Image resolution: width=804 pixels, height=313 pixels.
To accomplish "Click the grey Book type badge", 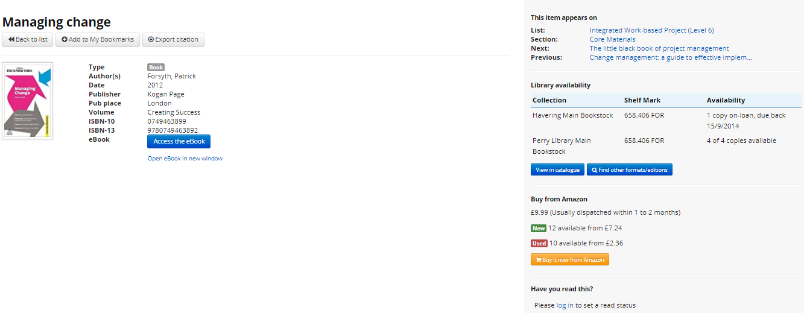I will click(x=156, y=68).
